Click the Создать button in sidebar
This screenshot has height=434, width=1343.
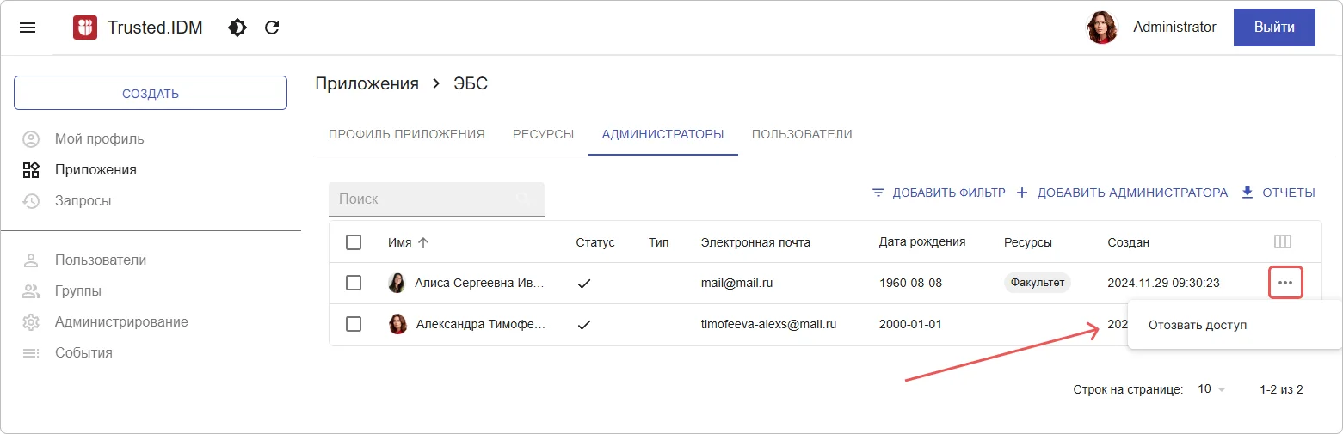click(151, 93)
